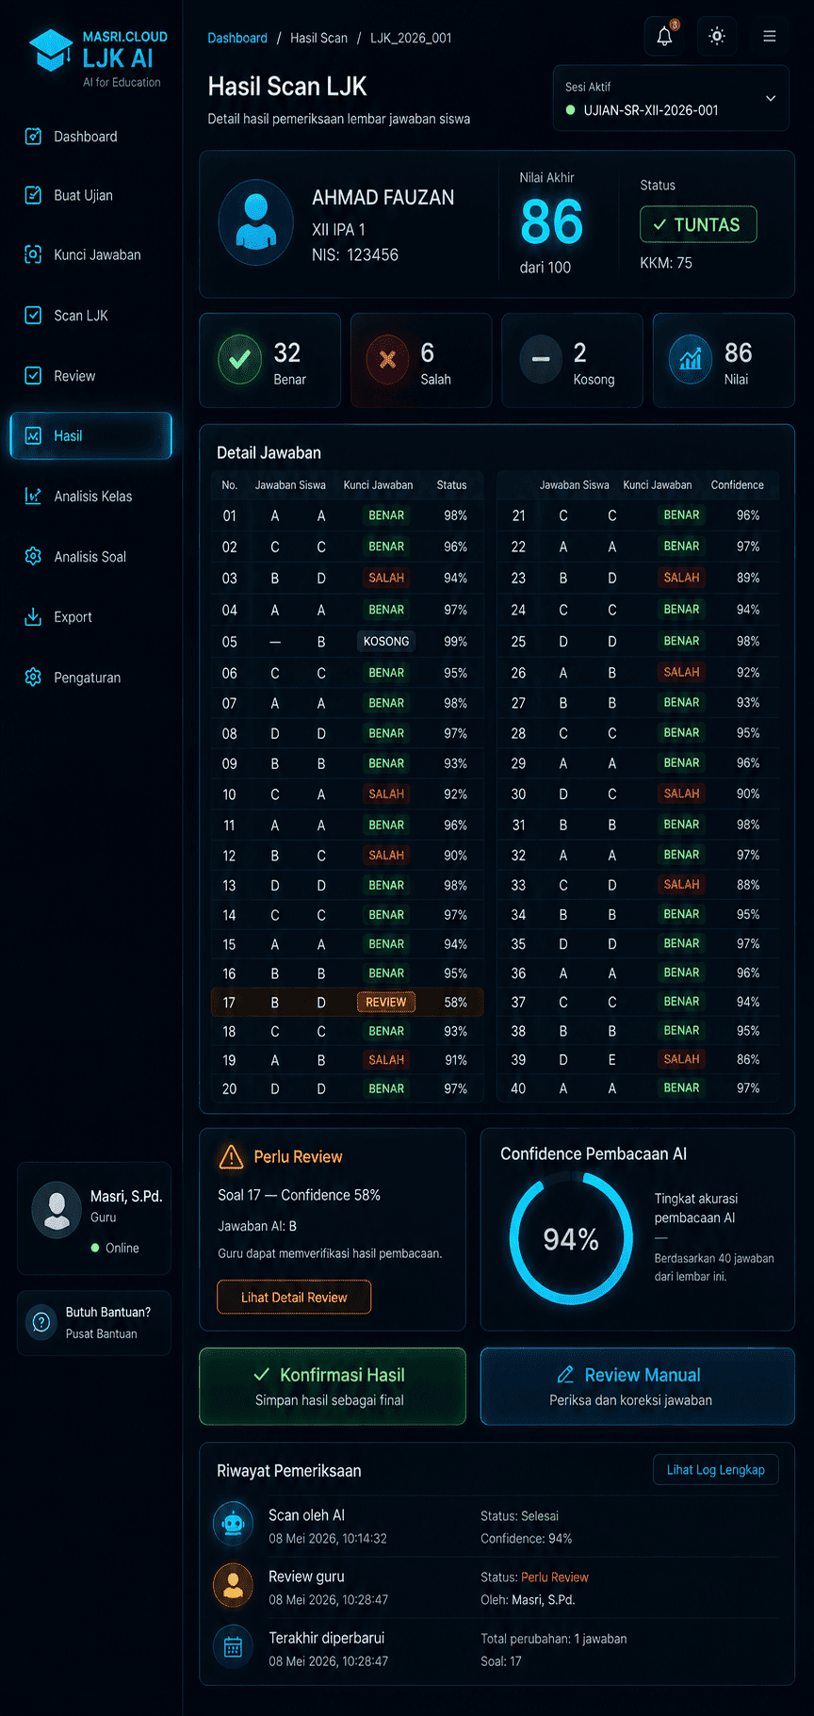Click the Nilai Akhir score 86

click(x=552, y=221)
